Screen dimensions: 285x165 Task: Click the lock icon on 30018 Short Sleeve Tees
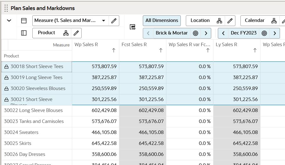(x=6, y=67)
